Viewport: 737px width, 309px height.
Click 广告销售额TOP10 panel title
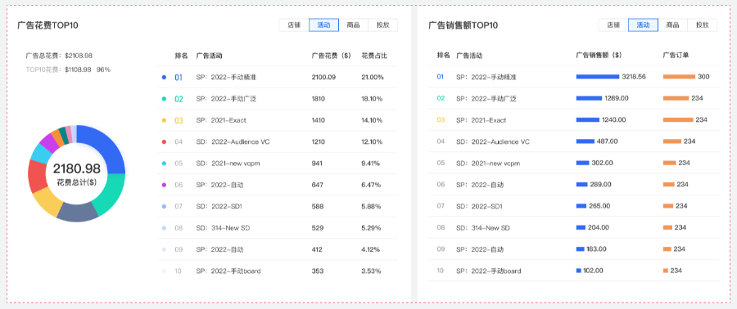click(x=463, y=25)
